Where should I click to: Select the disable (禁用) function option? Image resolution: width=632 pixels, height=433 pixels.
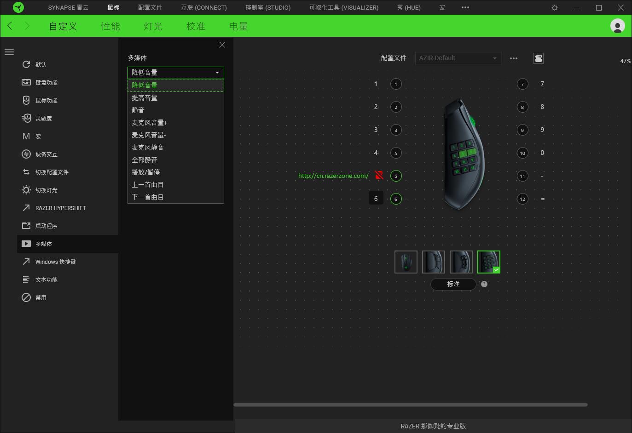point(41,298)
